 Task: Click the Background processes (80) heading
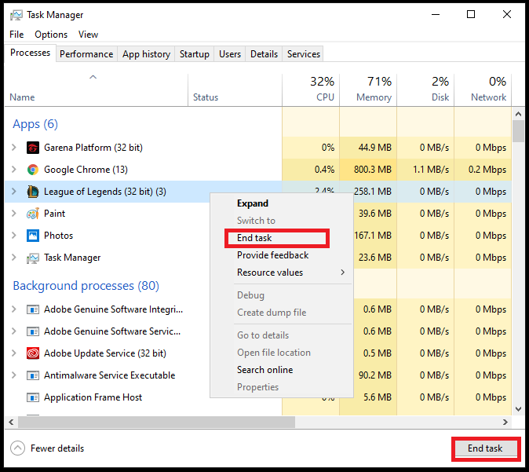point(86,286)
